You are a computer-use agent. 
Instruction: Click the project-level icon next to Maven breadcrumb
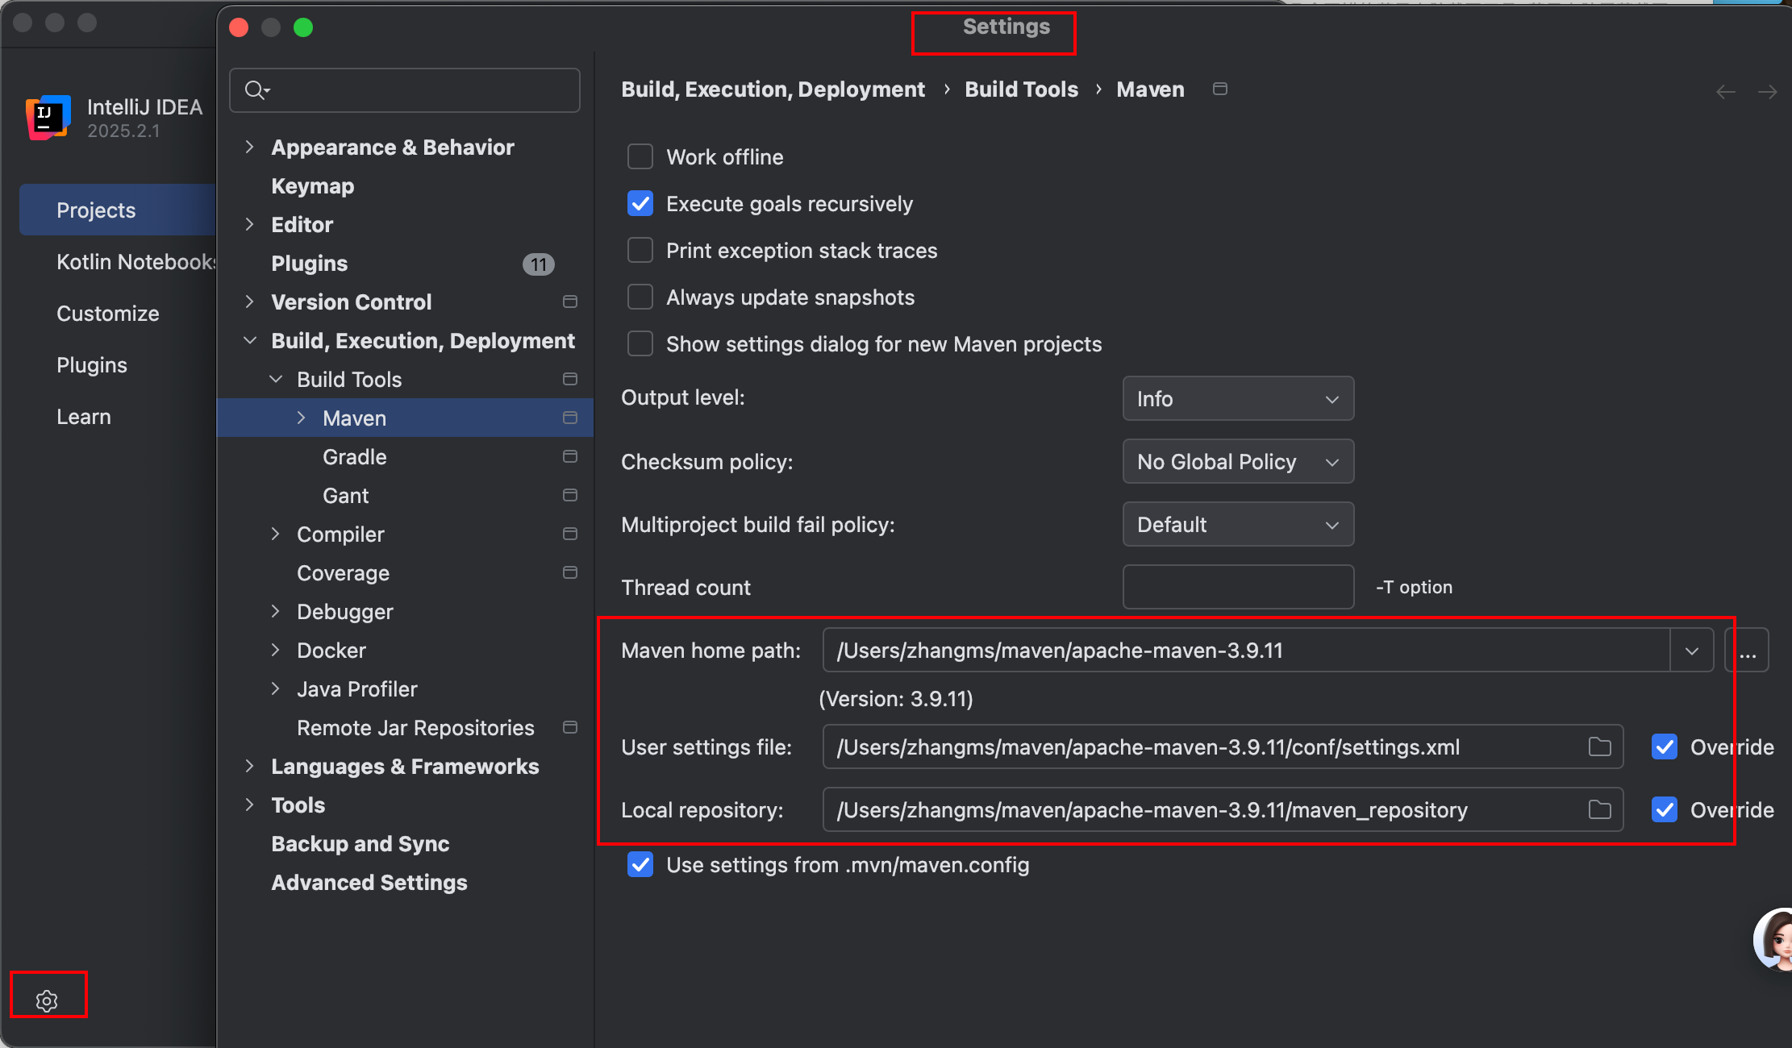click(x=1220, y=89)
